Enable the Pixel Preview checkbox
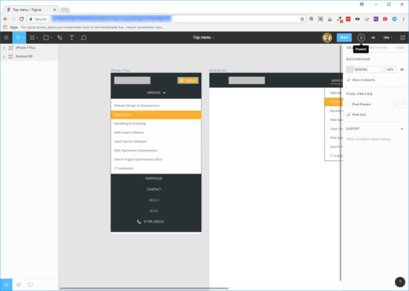The height and width of the screenshot is (291, 409). tap(349, 105)
